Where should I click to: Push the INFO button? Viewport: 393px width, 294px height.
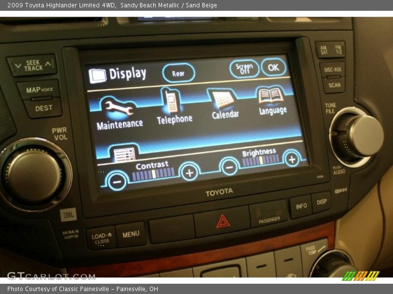pyautogui.click(x=301, y=206)
